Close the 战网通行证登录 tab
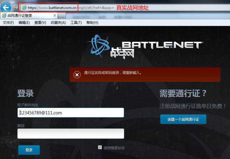This screenshot has width=230, height=159. click(x=55, y=15)
